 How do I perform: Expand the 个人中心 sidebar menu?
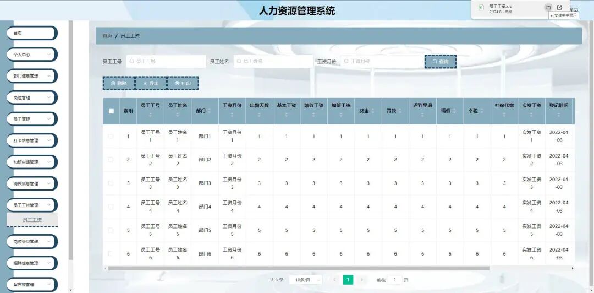[32, 55]
